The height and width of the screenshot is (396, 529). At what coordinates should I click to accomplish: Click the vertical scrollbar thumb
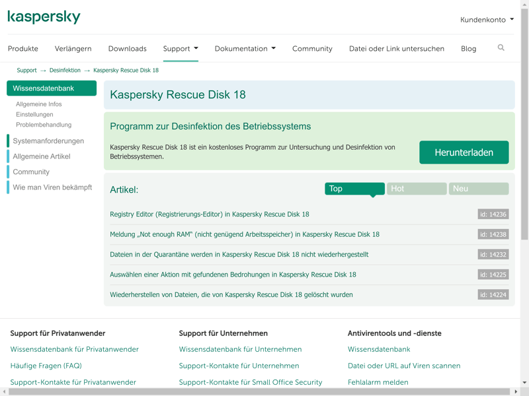point(524,124)
